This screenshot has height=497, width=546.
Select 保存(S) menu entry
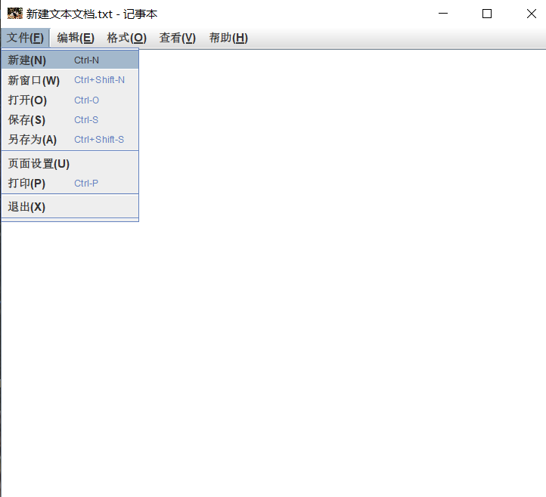(x=70, y=120)
